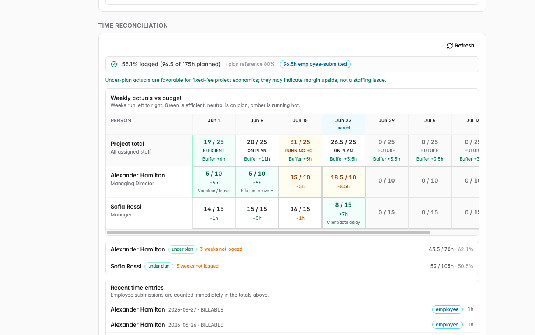Open Sofia Rossi's Client/data delay cell
The image size is (535, 335).
344,213
